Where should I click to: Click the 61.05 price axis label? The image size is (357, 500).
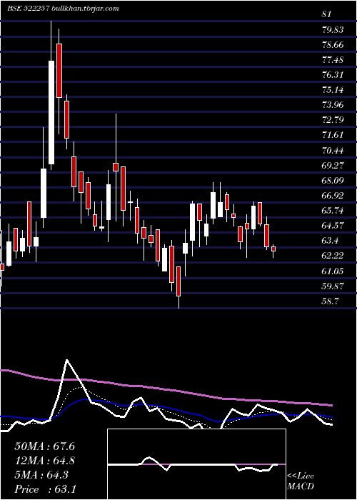[x=333, y=271]
